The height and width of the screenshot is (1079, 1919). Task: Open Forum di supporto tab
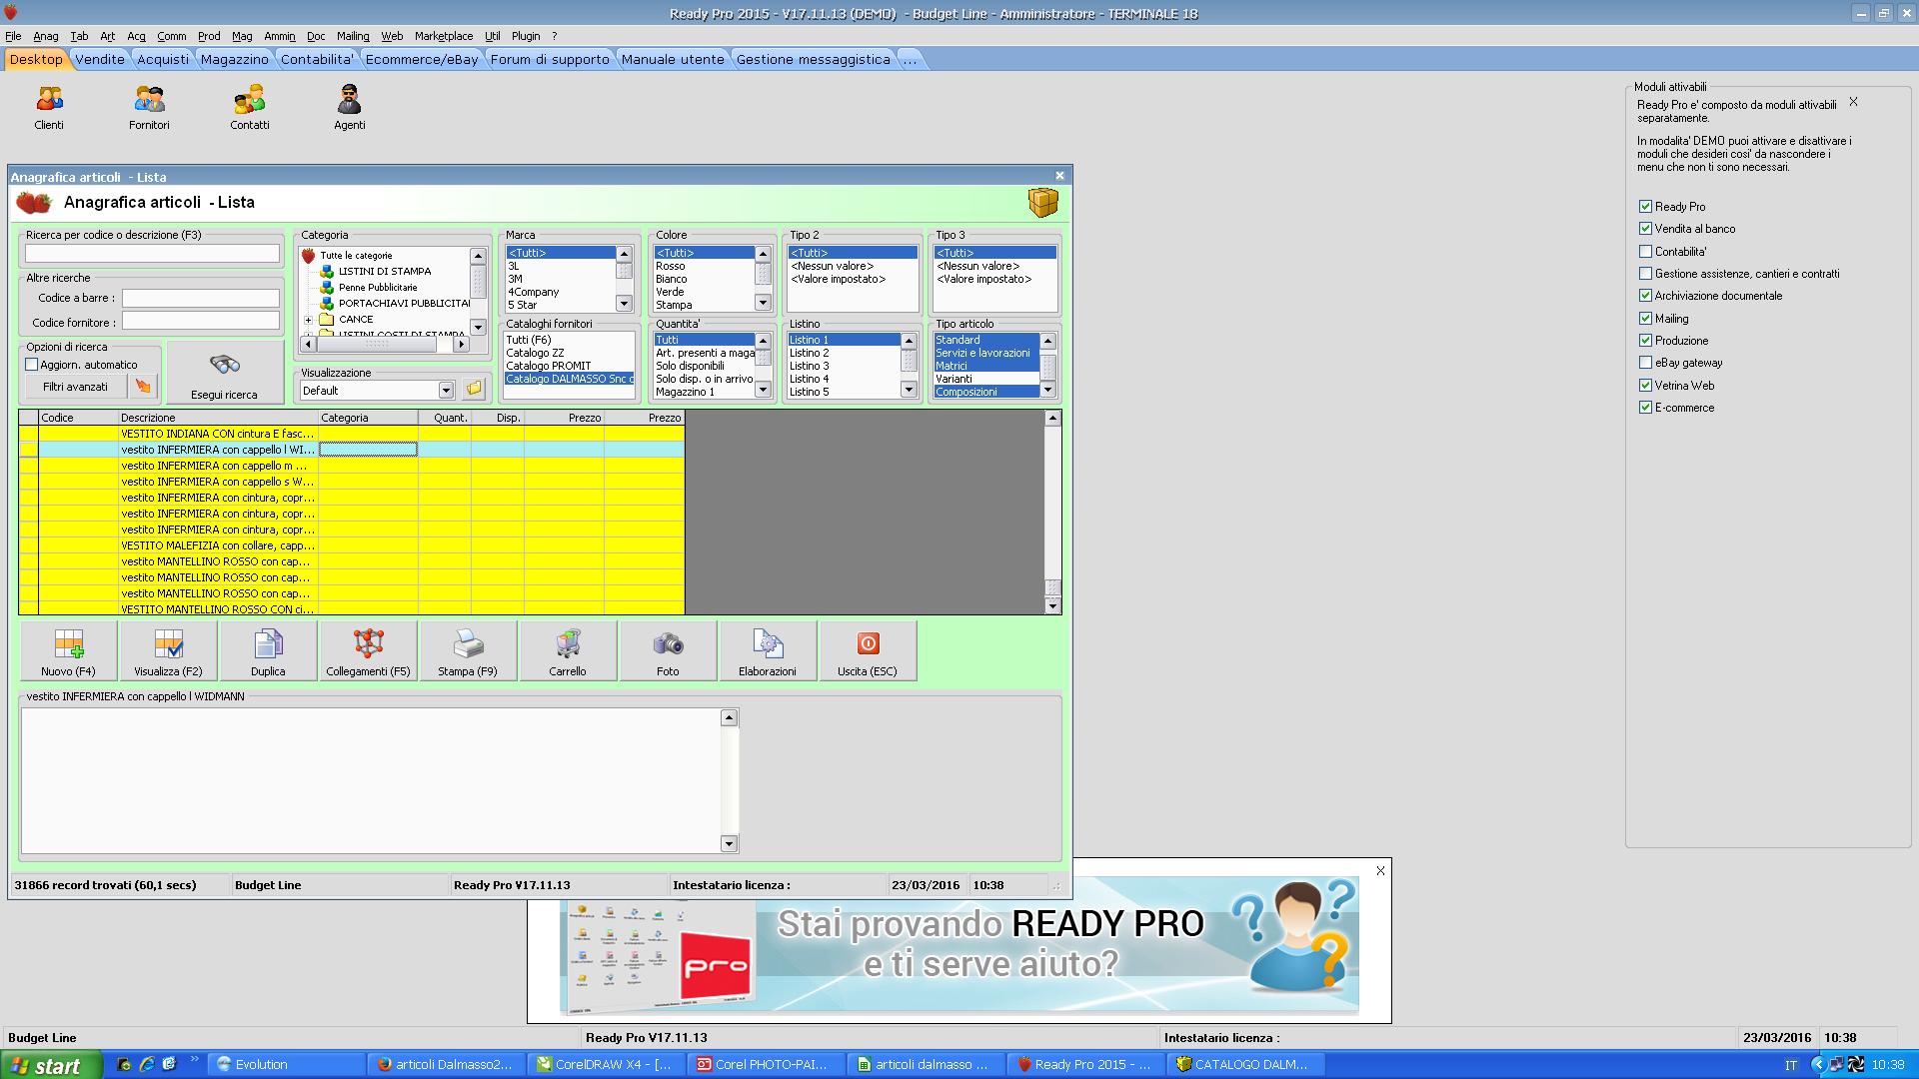550,60
